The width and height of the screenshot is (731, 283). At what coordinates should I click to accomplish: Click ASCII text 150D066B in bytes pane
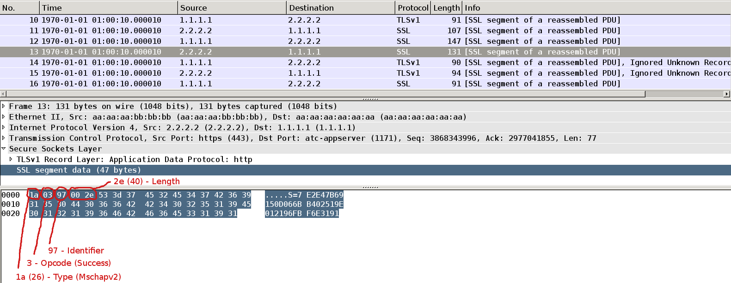click(283, 204)
